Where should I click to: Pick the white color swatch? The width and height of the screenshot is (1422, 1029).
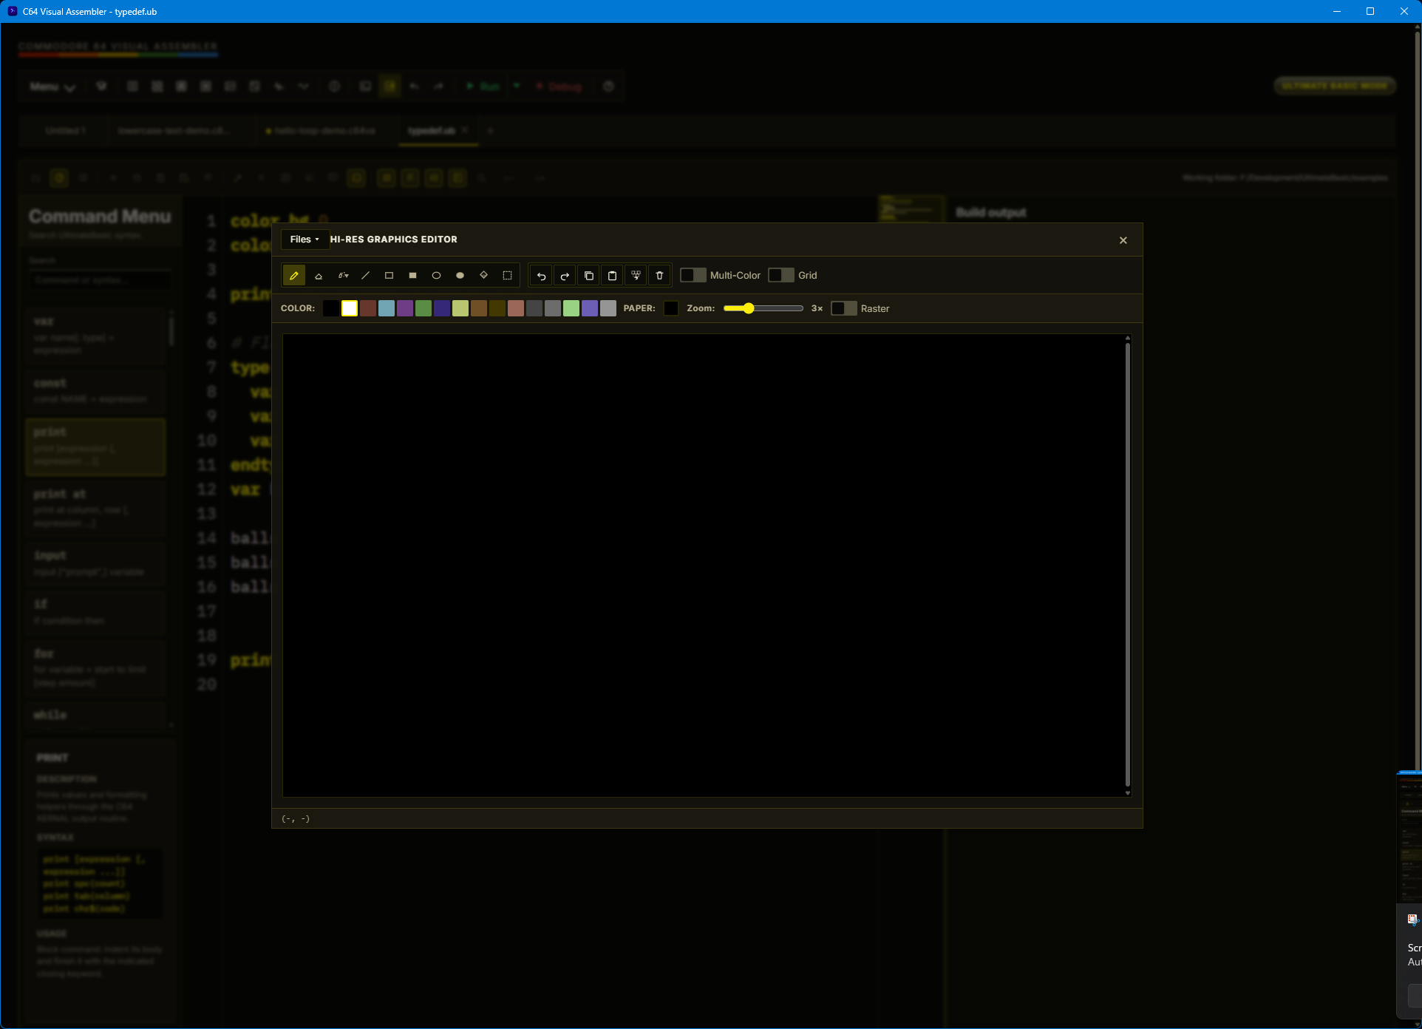(x=350, y=308)
